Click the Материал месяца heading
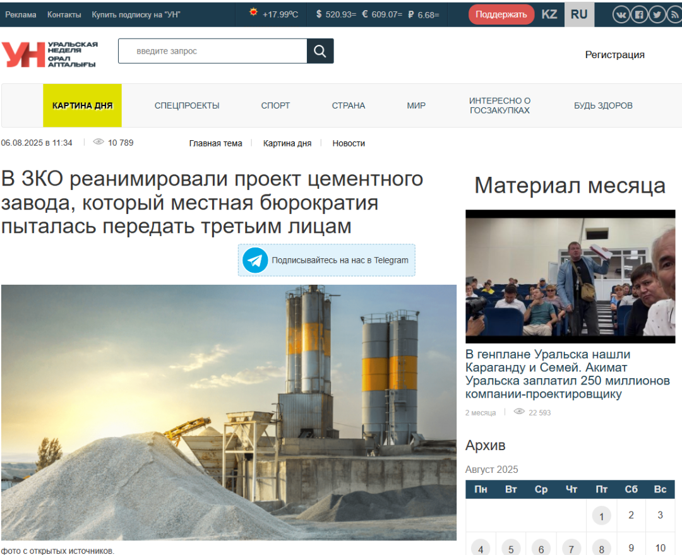This screenshot has width=682, height=555. click(570, 186)
